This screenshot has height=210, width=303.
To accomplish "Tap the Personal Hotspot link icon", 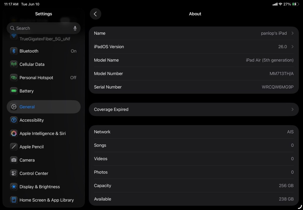I will pos(14,78).
